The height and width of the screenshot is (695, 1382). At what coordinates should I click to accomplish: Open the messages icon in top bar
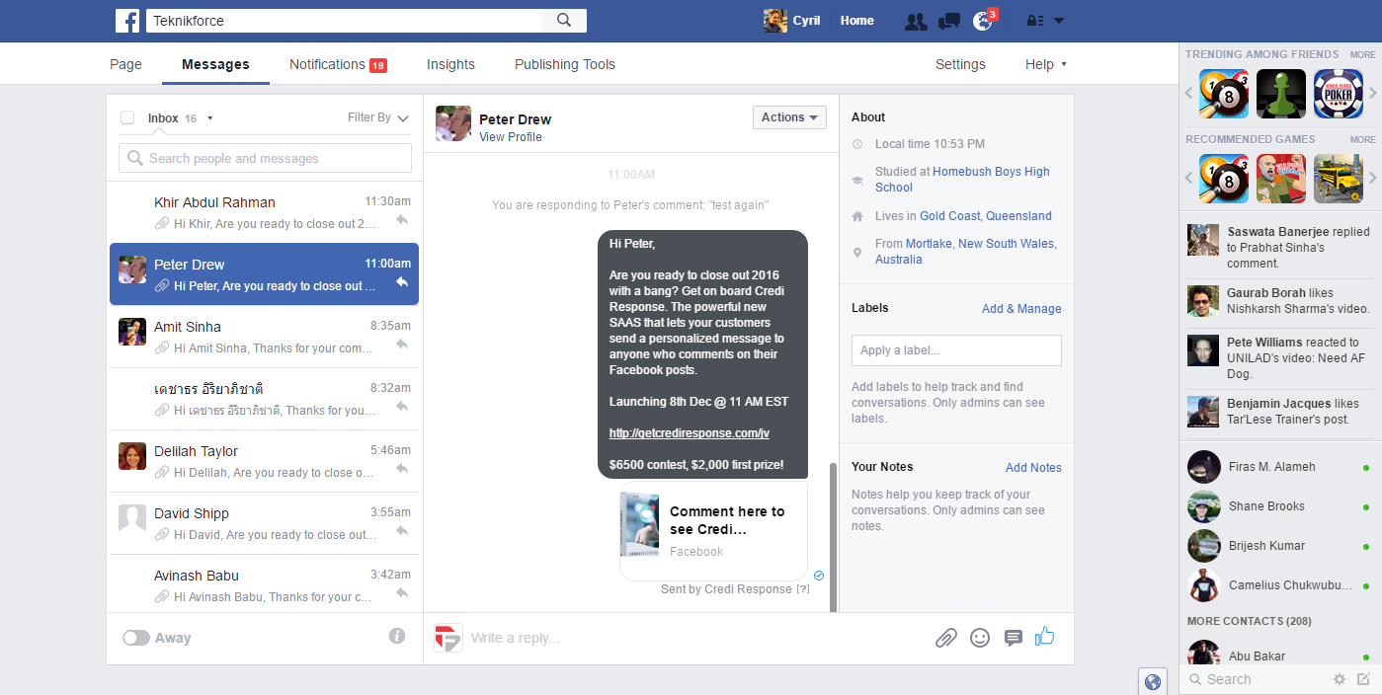tap(949, 21)
